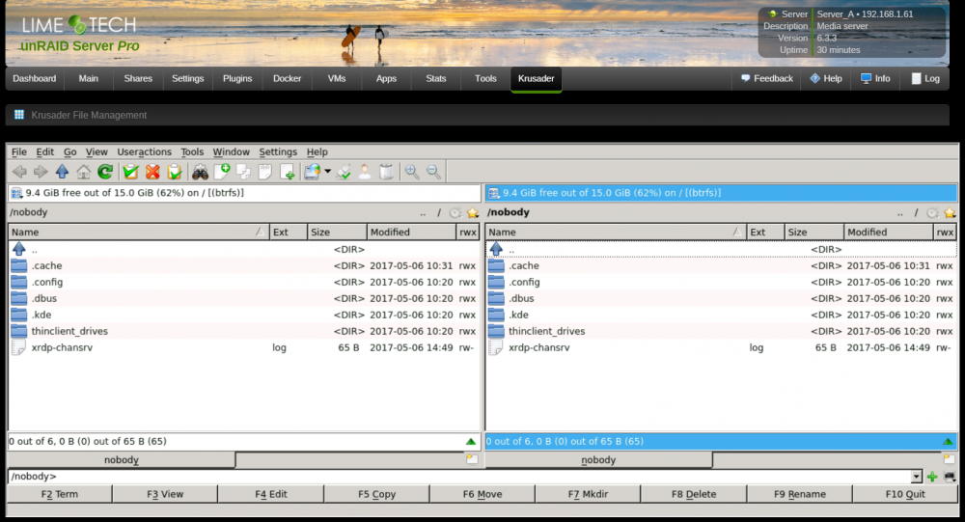Open bookmarks star in the left panel
Image resolution: width=965 pixels, height=522 pixels.
[473, 213]
